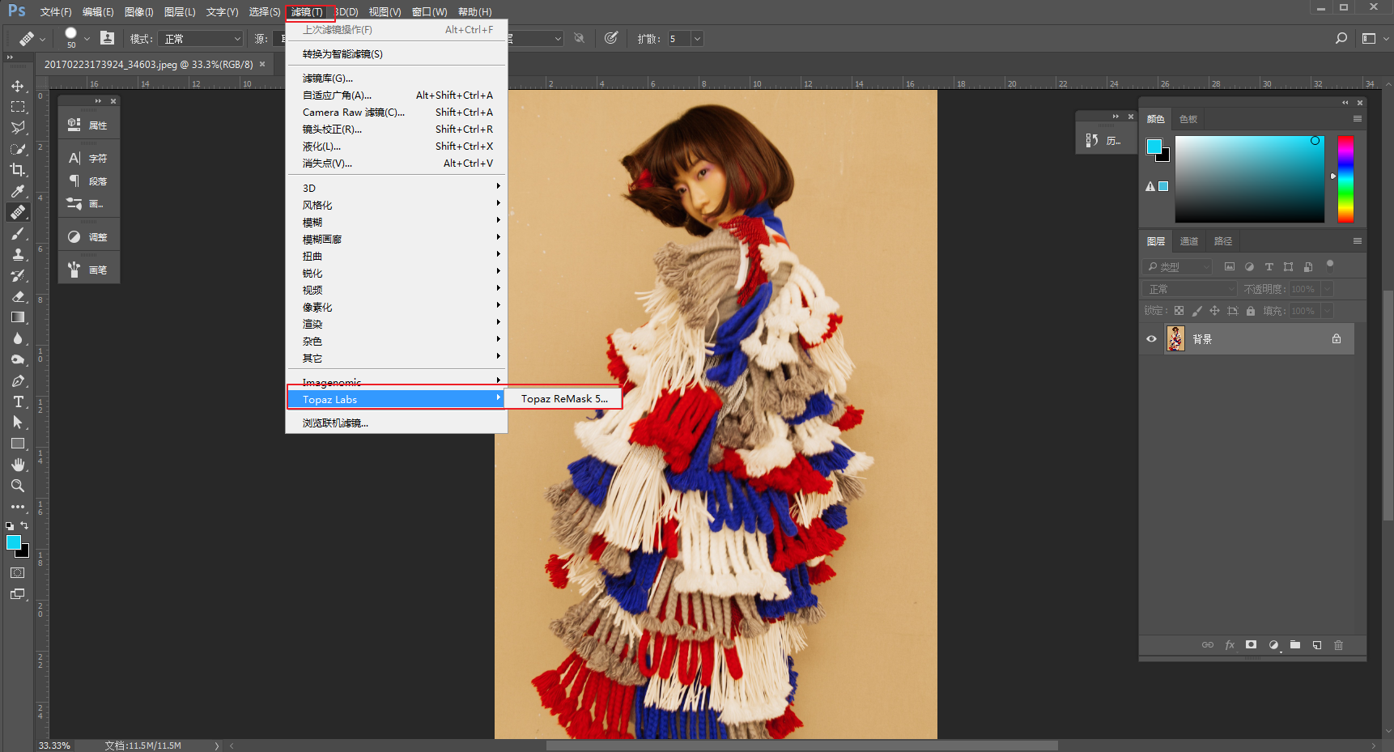Select the History Brush tool
Image resolution: width=1394 pixels, height=752 pixels.
(18, 275)
